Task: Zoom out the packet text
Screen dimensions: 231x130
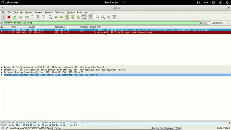Action: [x=103, y=17]
